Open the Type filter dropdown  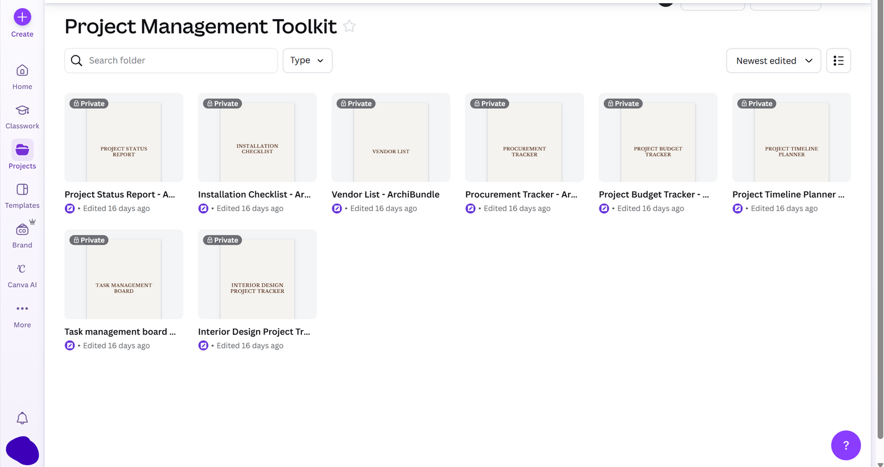coord(308,60)
